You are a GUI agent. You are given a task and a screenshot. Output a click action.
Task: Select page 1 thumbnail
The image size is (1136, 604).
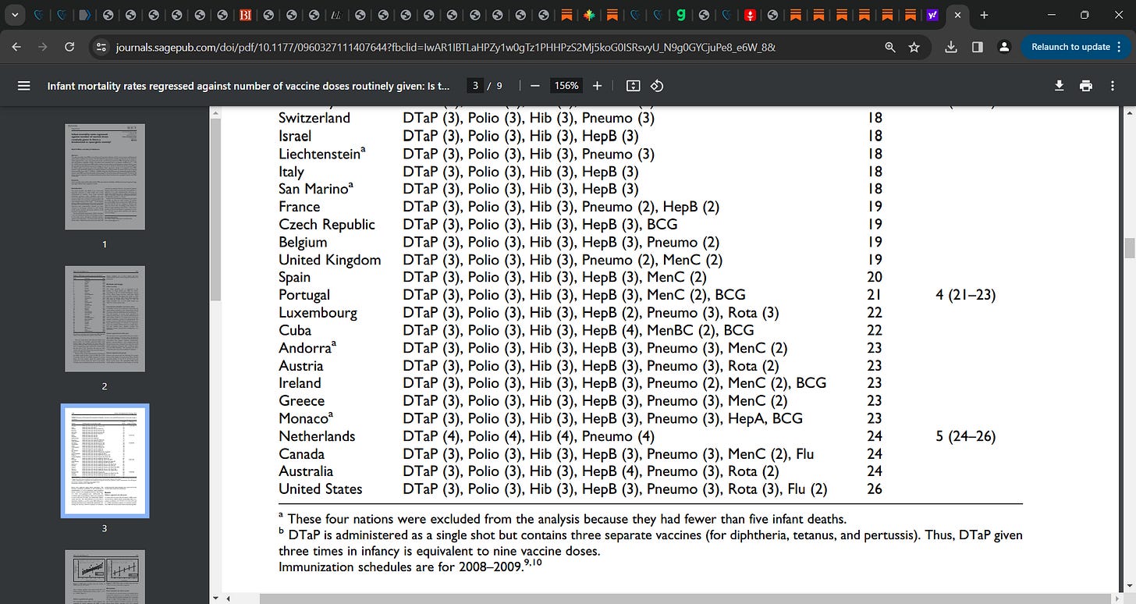(x=105, y=176)
